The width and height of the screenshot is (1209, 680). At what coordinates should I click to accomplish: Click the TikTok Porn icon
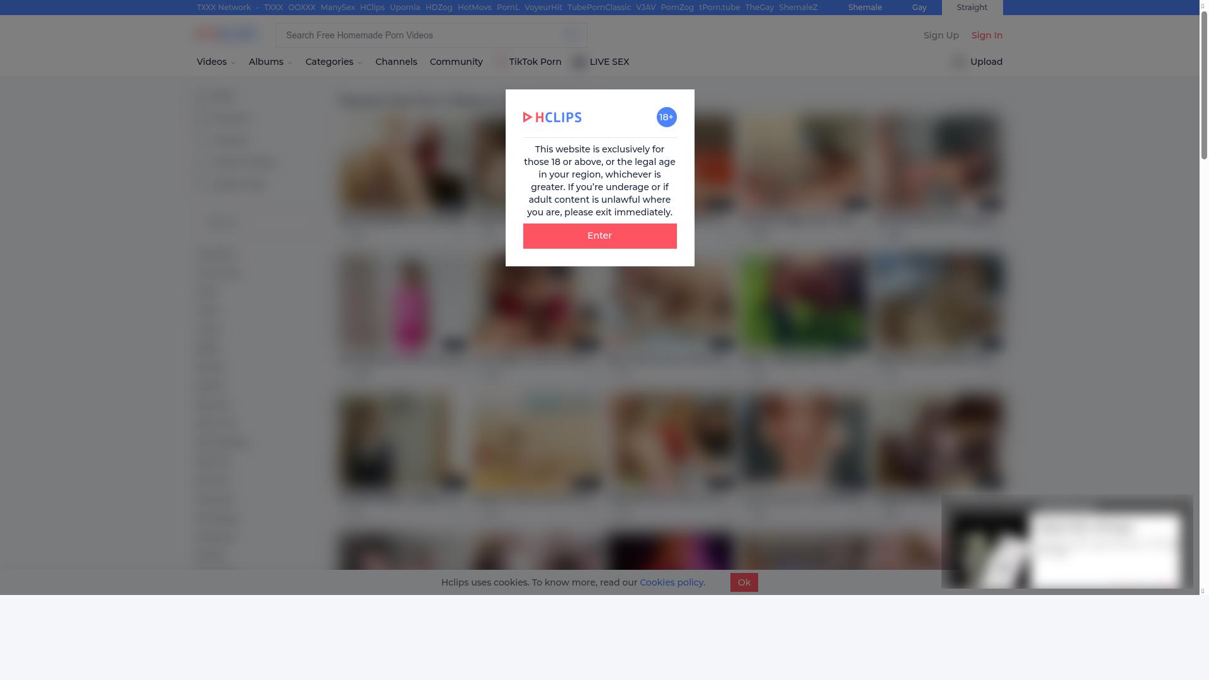pyautogui.click(x=500, y=61)
